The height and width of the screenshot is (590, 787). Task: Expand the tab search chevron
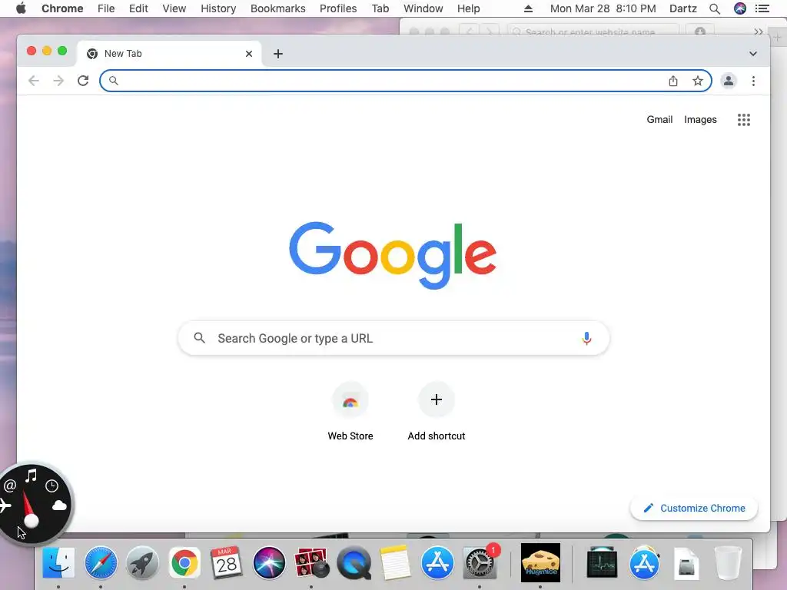pos(753,54)
